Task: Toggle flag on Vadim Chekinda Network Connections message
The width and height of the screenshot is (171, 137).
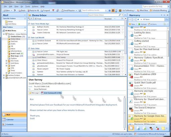Action: [123, 33]
